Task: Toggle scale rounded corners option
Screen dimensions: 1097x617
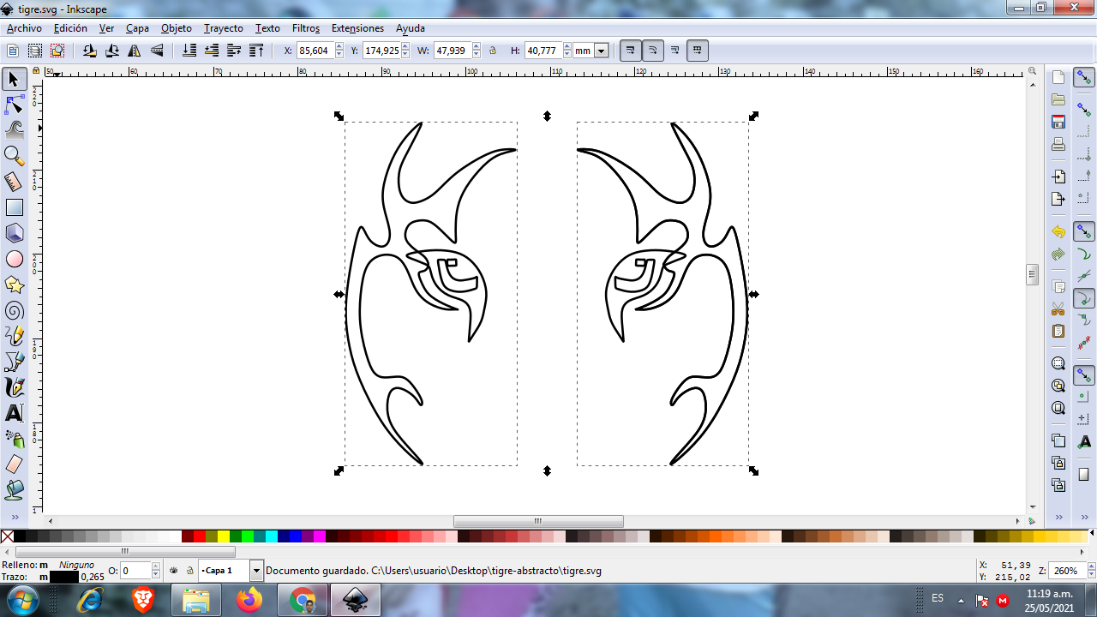Action: (653, 51)
